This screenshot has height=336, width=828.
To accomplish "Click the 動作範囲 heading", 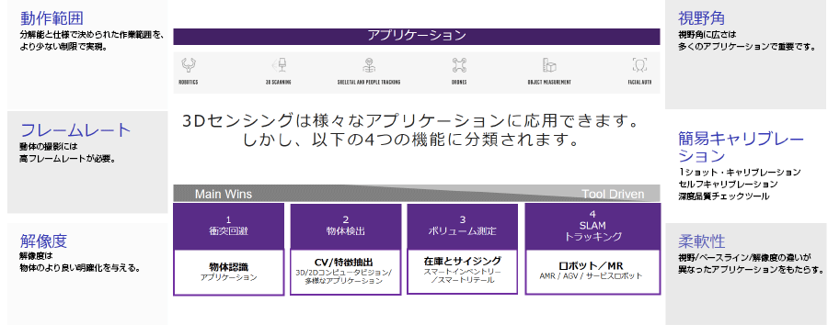I will coord(52,19).
